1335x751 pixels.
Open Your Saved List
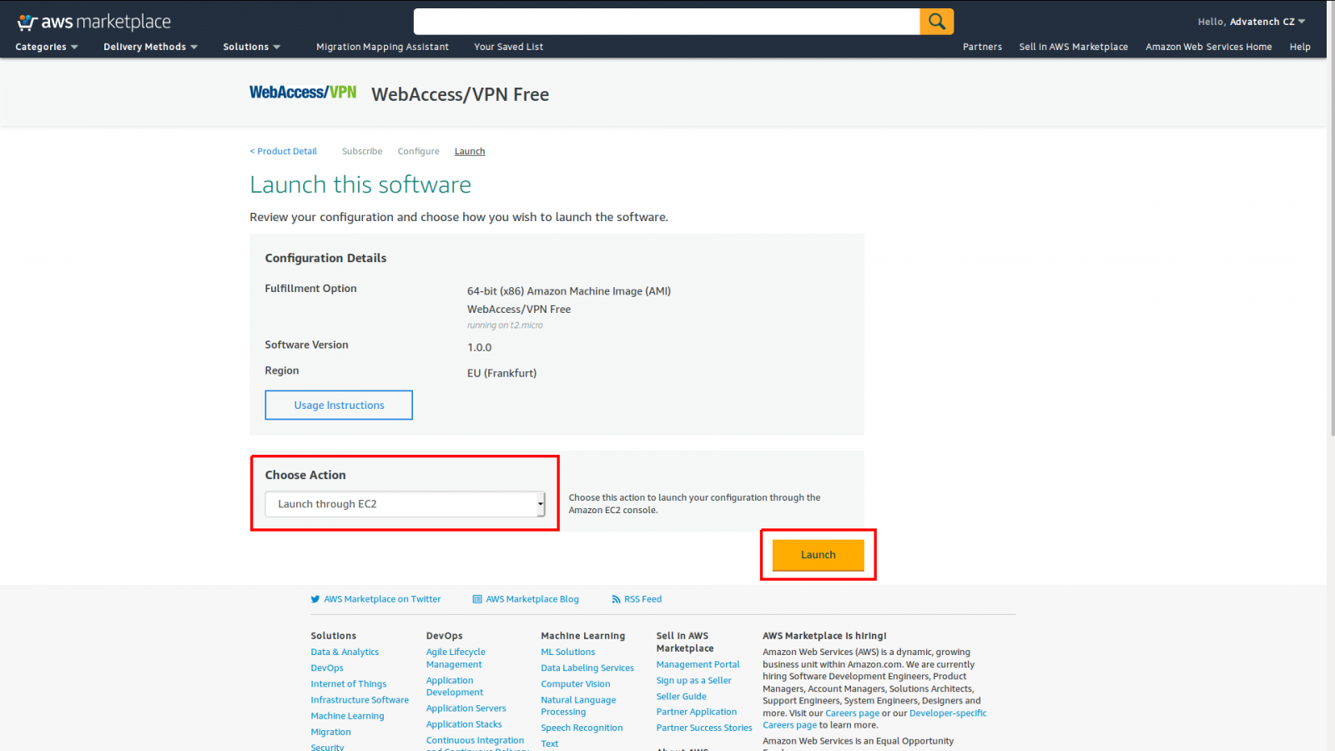pyautogui.click(x=508, y=48)
